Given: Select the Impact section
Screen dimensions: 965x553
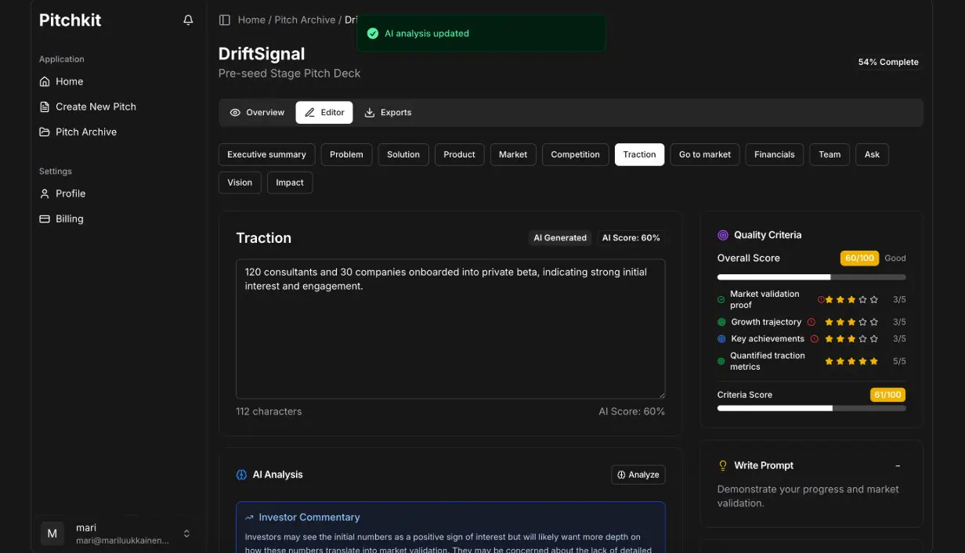Looking at the screenshot, I should (290, 183).
